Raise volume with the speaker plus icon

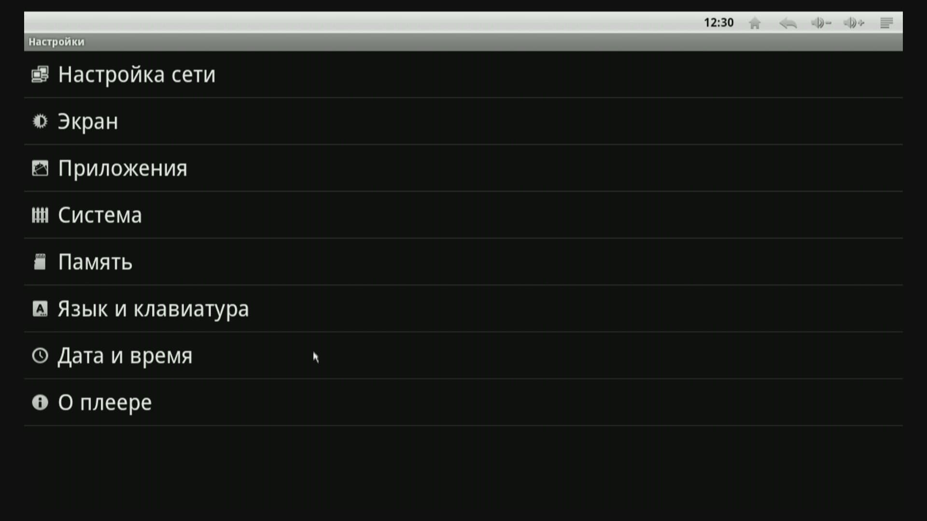click(x=853, y=23)
